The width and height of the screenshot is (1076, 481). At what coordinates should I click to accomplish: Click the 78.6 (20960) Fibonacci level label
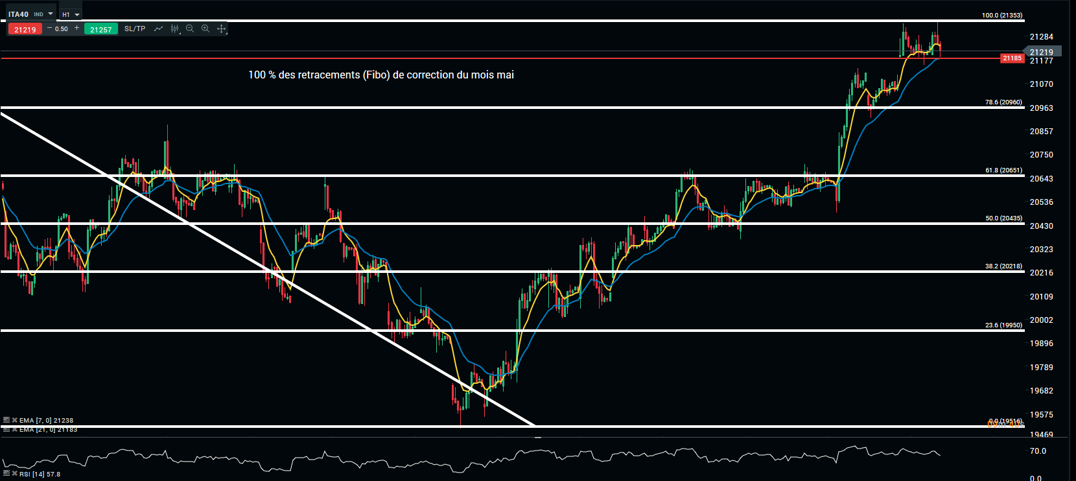tap(1003, 102)
